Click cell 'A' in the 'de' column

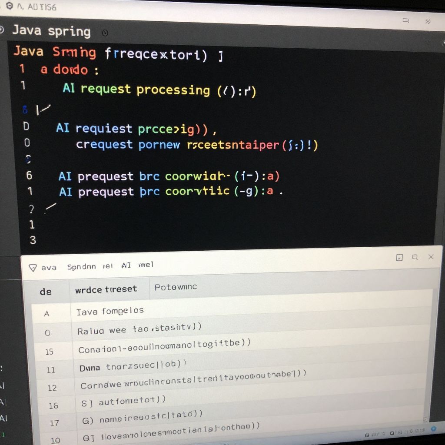tap(47, 314)
